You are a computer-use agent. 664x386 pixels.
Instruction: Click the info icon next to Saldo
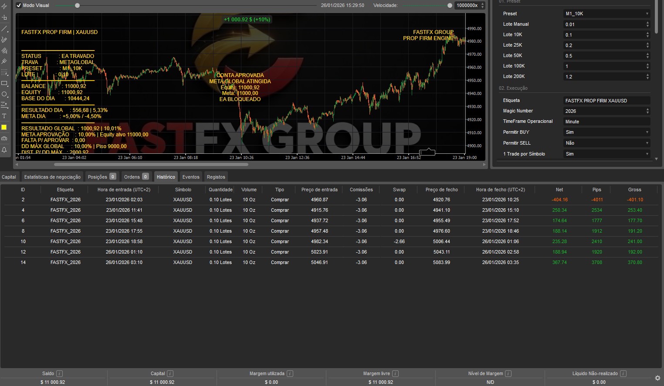coord(60,373)
